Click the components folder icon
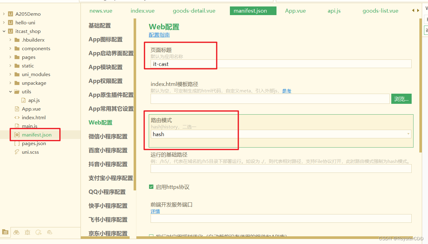Viewport: 428px width, 244px height. (17, 48)
